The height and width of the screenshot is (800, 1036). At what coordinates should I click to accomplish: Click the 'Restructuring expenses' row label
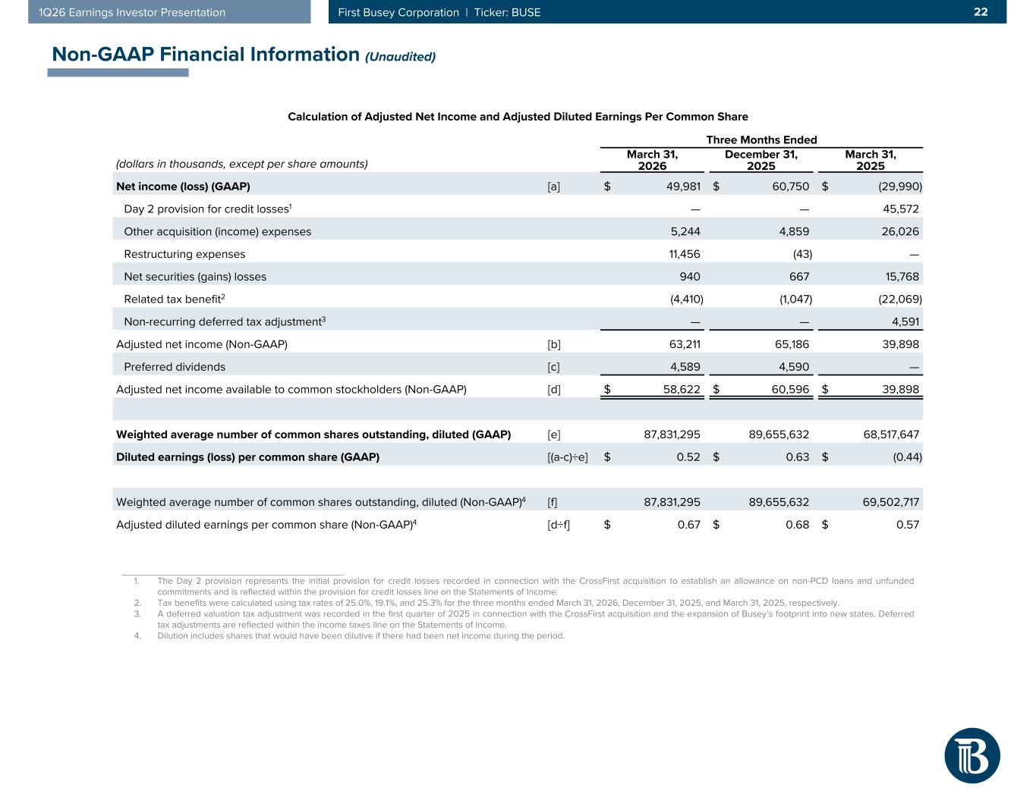coord(184,254)
